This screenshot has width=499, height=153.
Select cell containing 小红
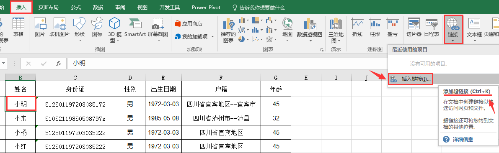pyautogui.click(x=21, y=146)
